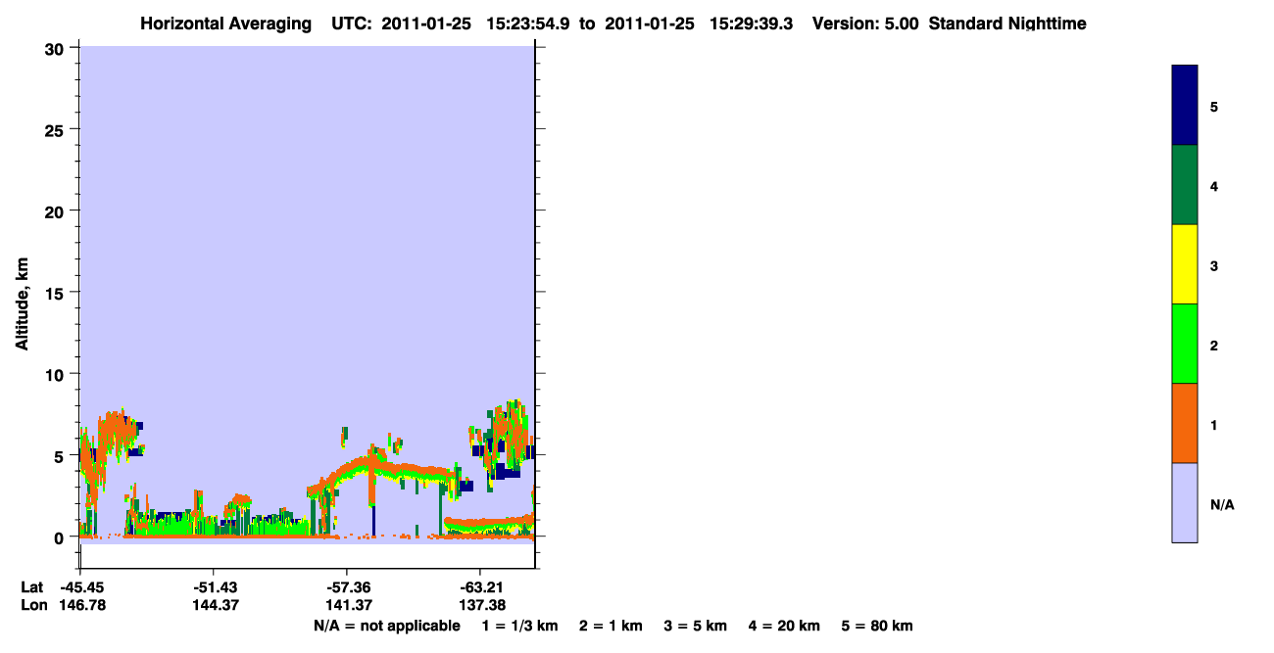The image size is (1274, 653).
Task: Click the latitude value -45.45
Action: tap(83, 587)
